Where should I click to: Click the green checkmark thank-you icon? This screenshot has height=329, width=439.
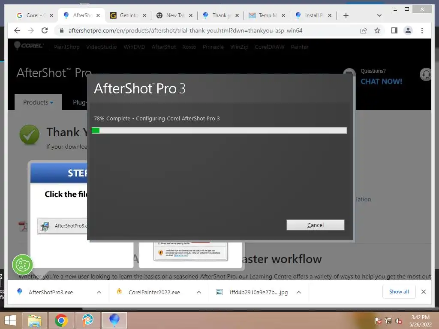coord(30,135)
